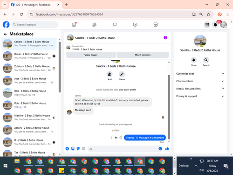Open the Windows notification center icon

point(226,166)
